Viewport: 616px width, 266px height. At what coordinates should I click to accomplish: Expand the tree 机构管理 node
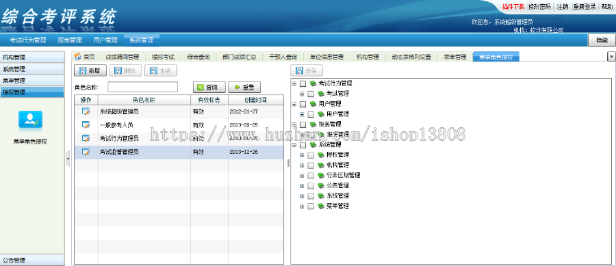coord(302,165)
